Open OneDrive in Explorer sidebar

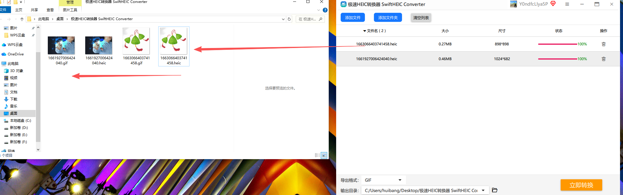tap(13, 54)
